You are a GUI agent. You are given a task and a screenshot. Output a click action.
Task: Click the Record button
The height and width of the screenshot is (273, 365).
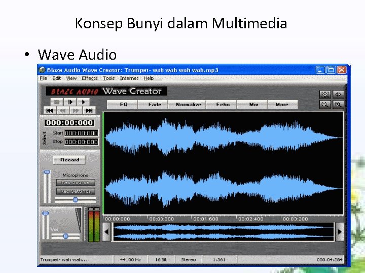pos(69,160)
